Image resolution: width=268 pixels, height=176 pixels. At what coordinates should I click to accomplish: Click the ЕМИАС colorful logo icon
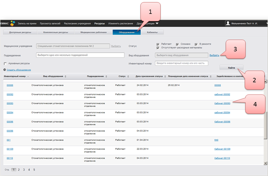pyautogui.click(x=12, y=23)
